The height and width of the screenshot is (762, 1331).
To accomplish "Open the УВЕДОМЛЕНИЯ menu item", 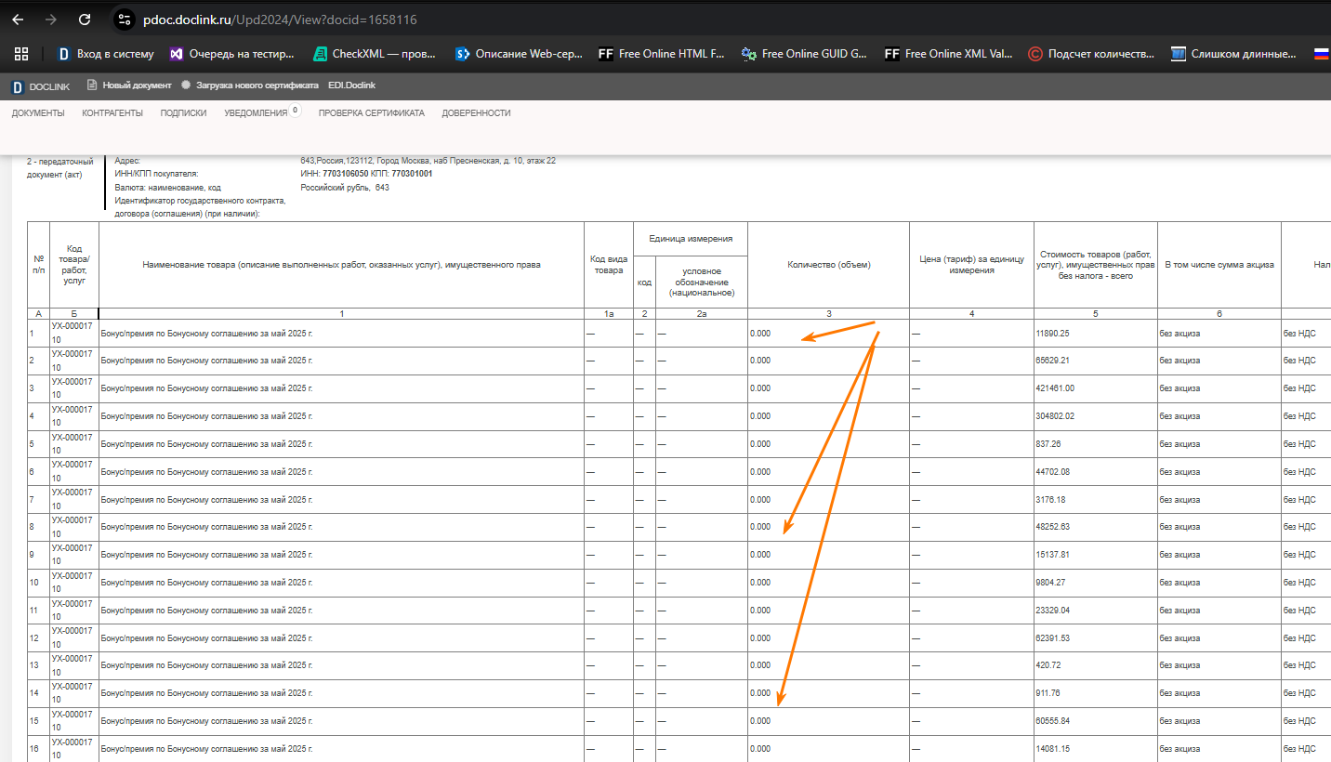I will tap(256, 113).
